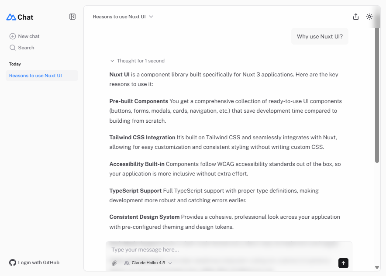The width and height of the screenshot is (386, 276).
Task: Click the scroll-down arrow of the scrollbar
Action: click(377, 267)
